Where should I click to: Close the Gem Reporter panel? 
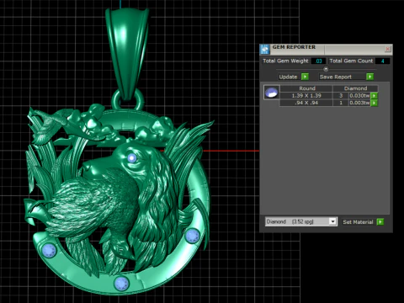pos(387,49)
